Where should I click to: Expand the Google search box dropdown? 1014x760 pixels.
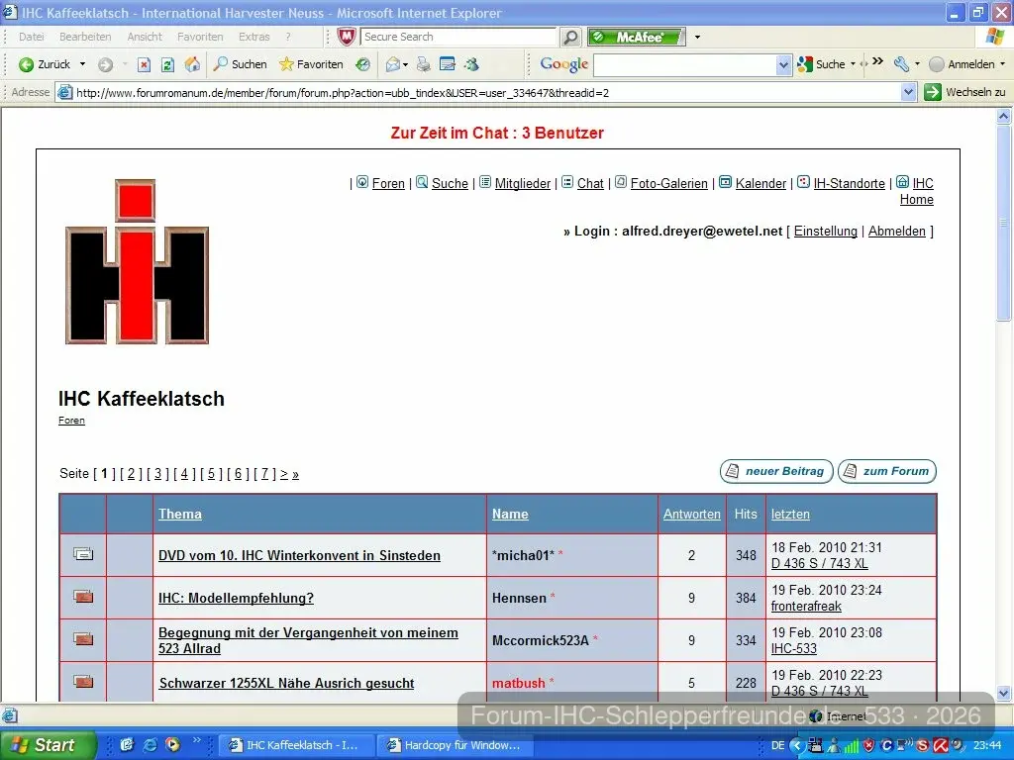[783, 64]
